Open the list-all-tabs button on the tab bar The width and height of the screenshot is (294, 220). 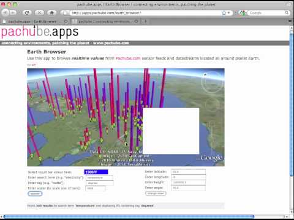pyautogui.click(x=290, y=21)
